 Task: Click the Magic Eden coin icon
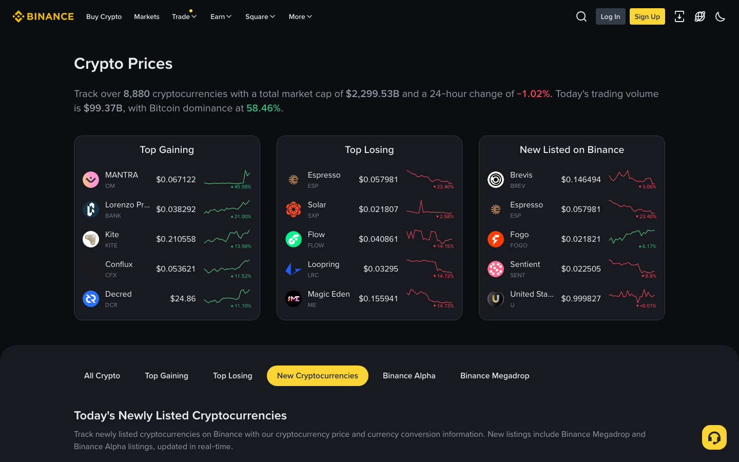(293, 298)
